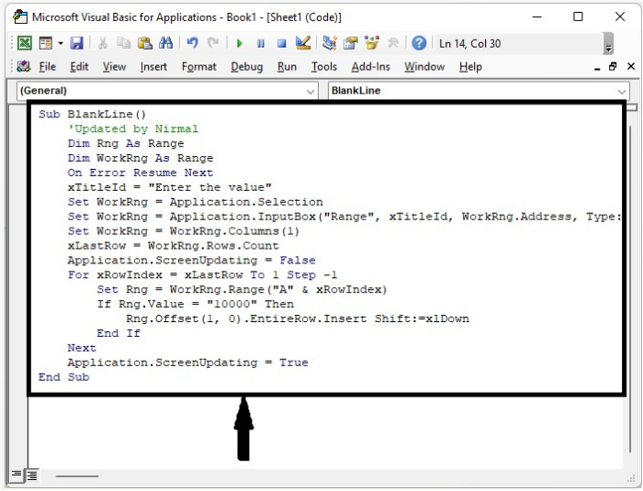Click the 'Application.ScreenUpdating = True' line
The image size is (643, 491).
187,363
